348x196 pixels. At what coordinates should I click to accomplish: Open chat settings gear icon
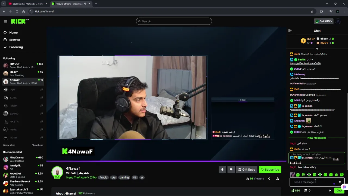330,191
